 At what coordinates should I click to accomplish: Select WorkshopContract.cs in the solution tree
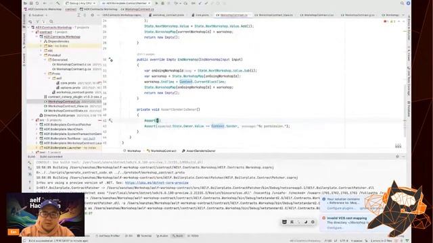click(x=64, y=101)
